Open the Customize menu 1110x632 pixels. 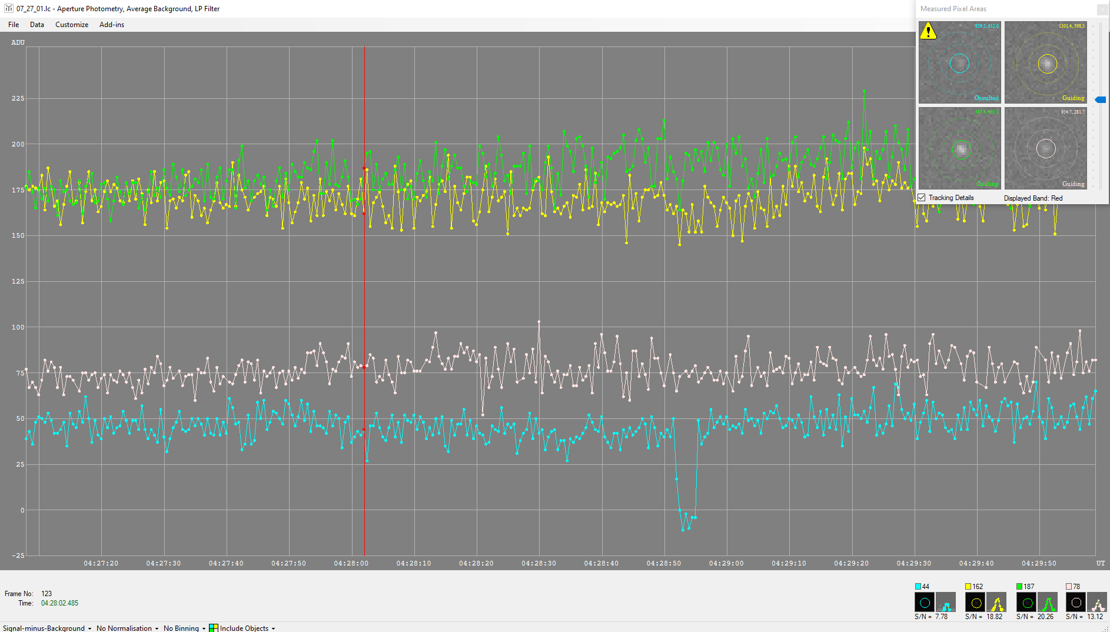[x=72, y=25]
